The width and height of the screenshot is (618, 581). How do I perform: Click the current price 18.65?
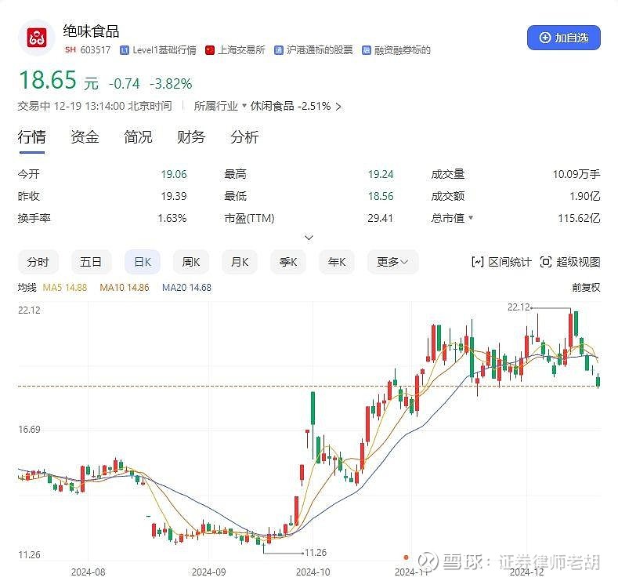(x=48, y=80)
